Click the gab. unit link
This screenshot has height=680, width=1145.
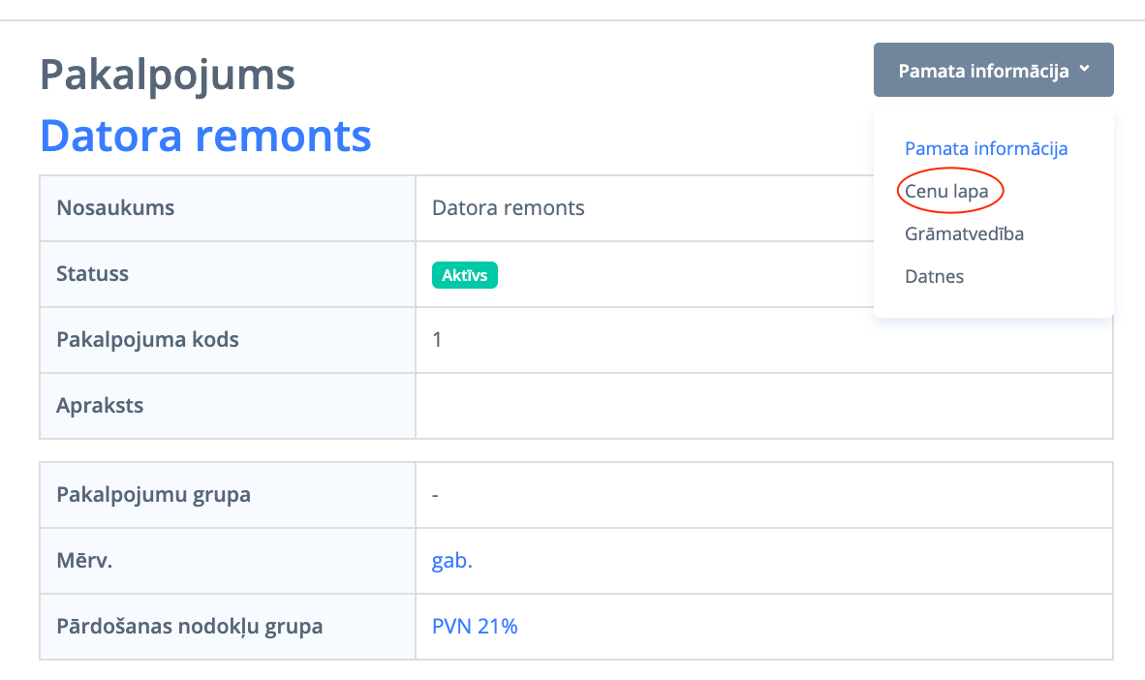[x=452, y=561]
